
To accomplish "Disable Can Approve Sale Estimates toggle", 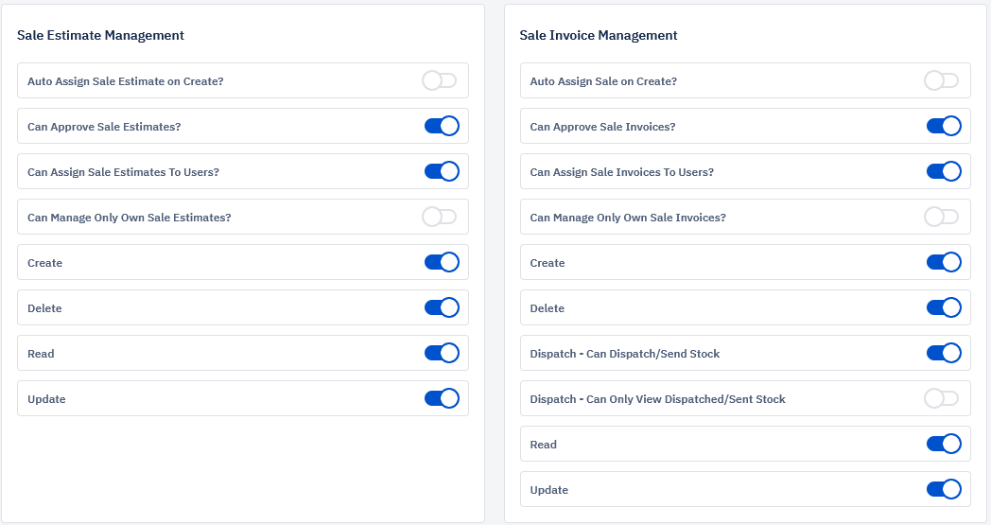I will [442, 126].
